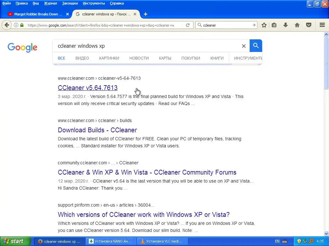Viewport: 329px width, 246px height.
Task: Click inside the Google search field
Action: pyautogui.click(x=147, y=46)
